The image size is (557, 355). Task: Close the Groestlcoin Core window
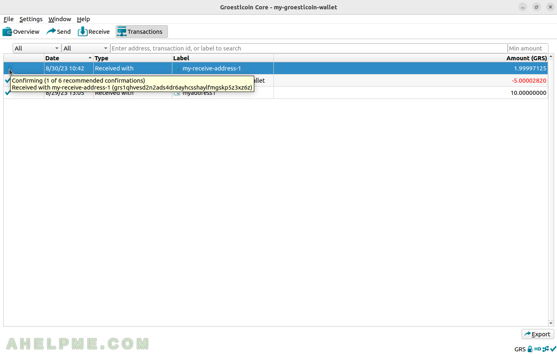pos(550,7)
